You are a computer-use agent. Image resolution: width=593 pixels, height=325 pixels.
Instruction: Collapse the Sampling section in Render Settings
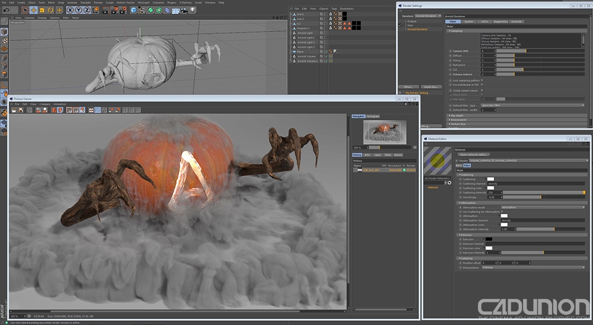point(456,31)
